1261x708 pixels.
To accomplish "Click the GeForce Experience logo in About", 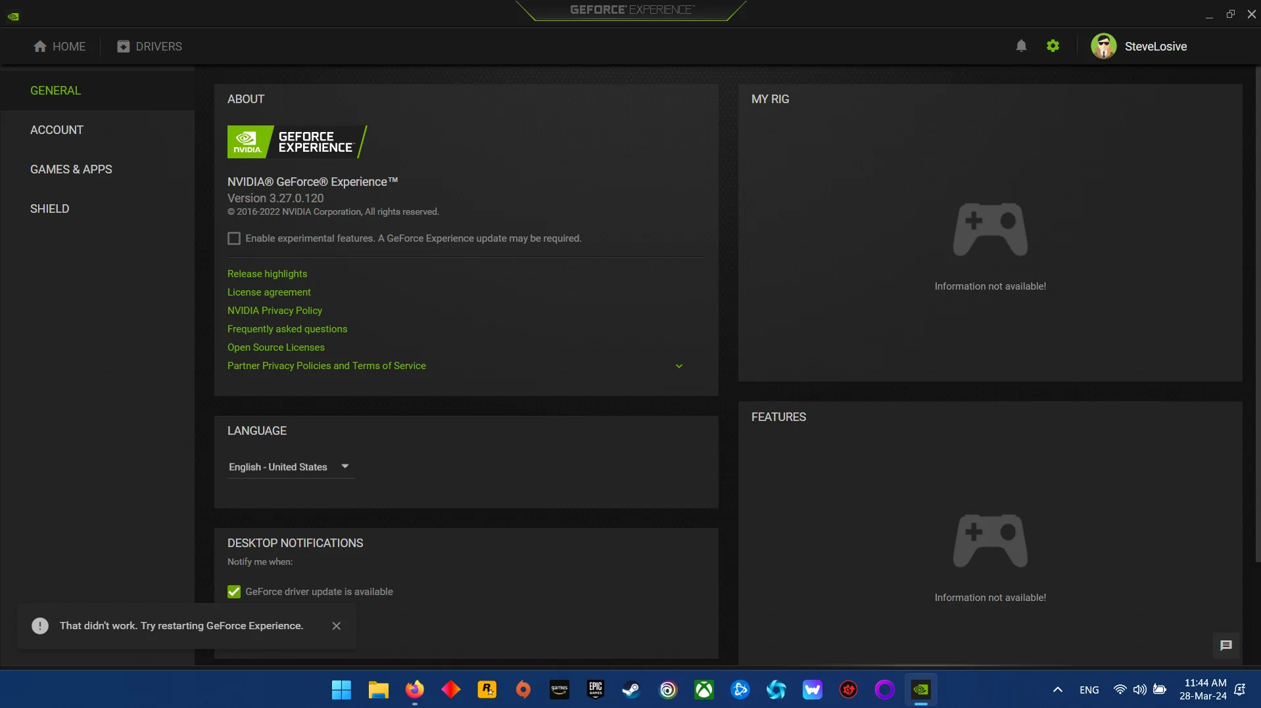I will pyautogui.click(x=297, y=141).
